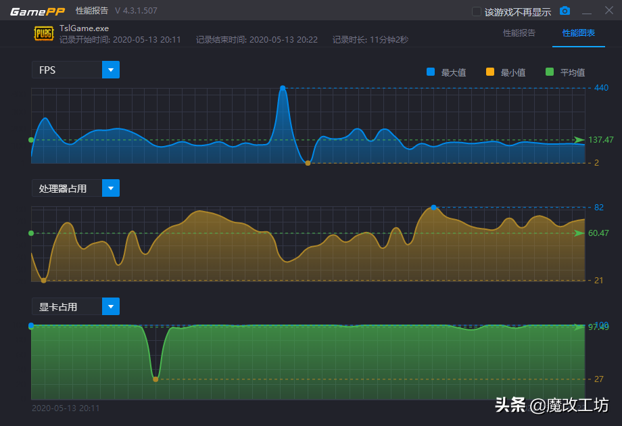This screenshot has width=622, height=426.
Task: Enable 该游戏不再显示 checkbox
Action: 477,11
